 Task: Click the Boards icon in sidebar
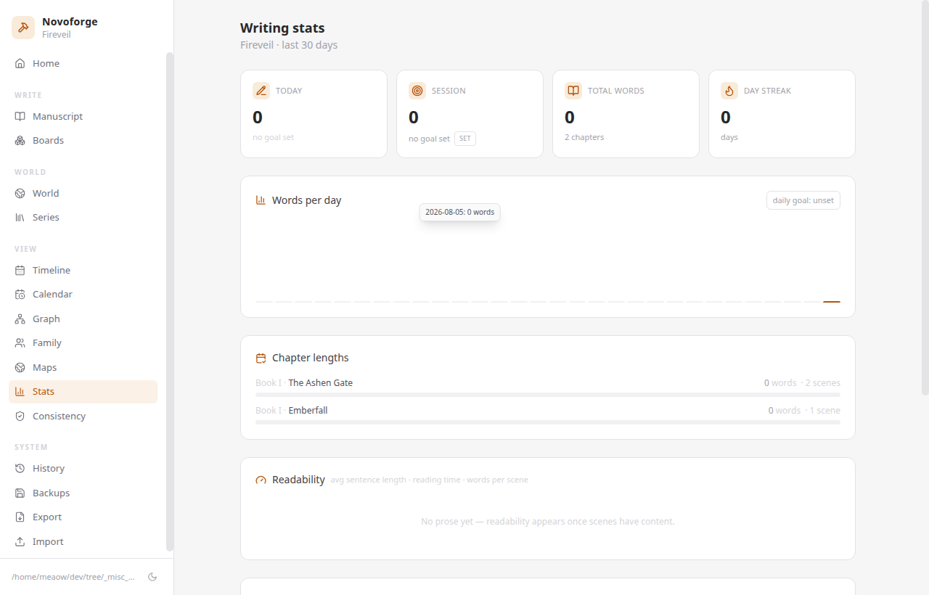click(20, 140)
